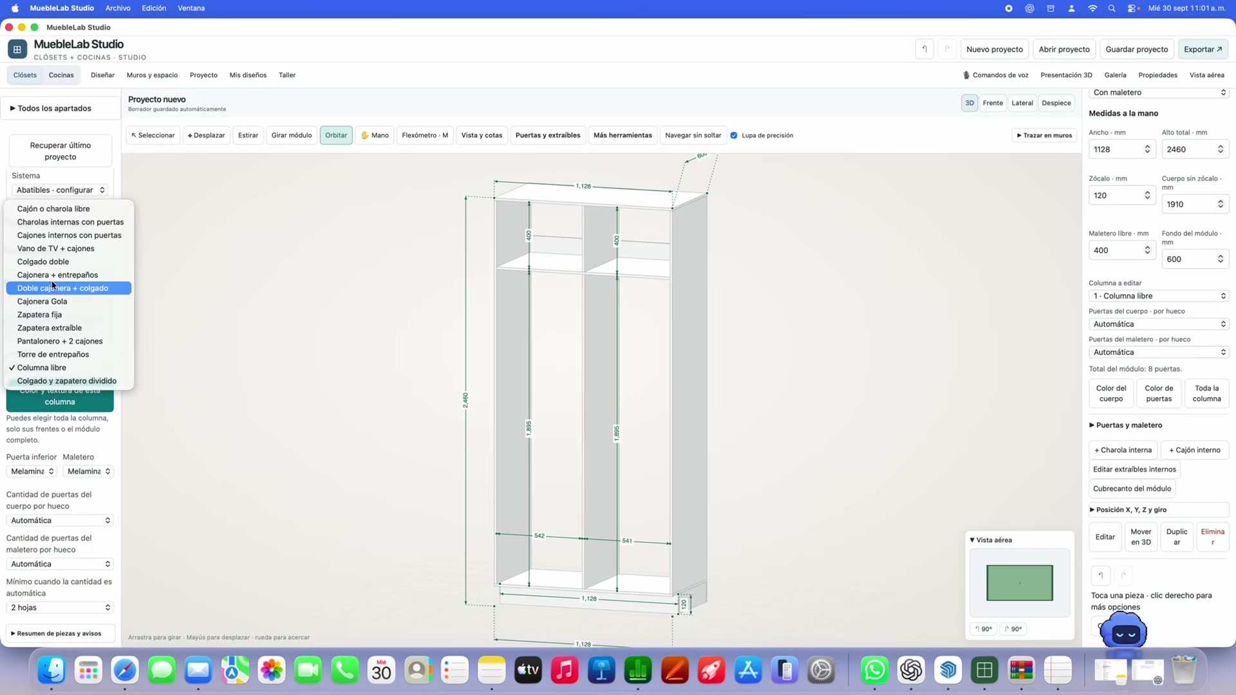Screen dimensions: 1236x695
Task: Switch to 3D view mode
Action: pyautogui.click(x=969, y=103)
